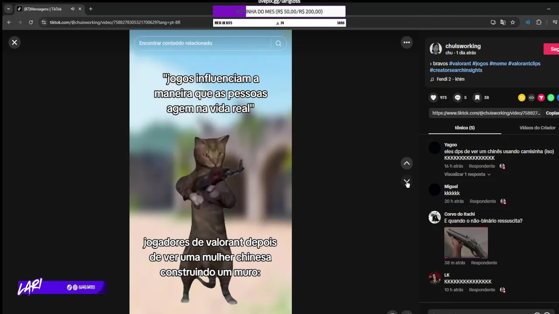
Task: Open commenter name Miguel
Action: coord(451,187)
